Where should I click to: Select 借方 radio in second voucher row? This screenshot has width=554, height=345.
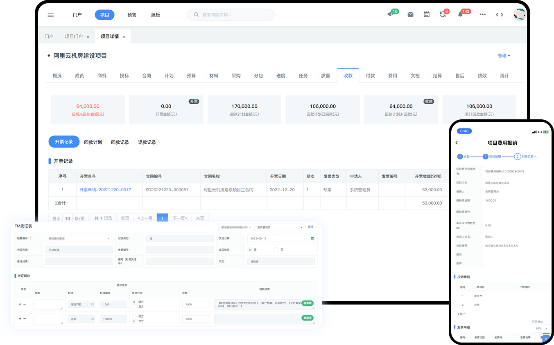tap(135, 316)
